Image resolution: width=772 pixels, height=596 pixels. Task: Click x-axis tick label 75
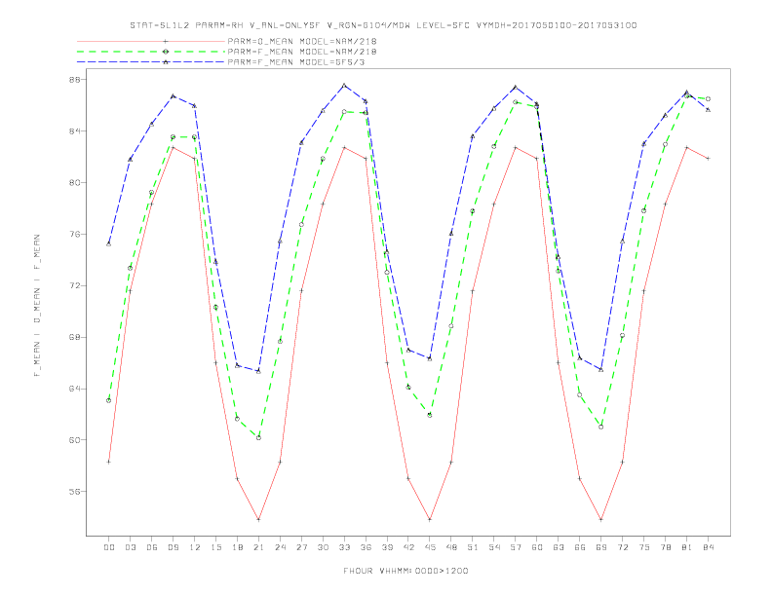644,547
